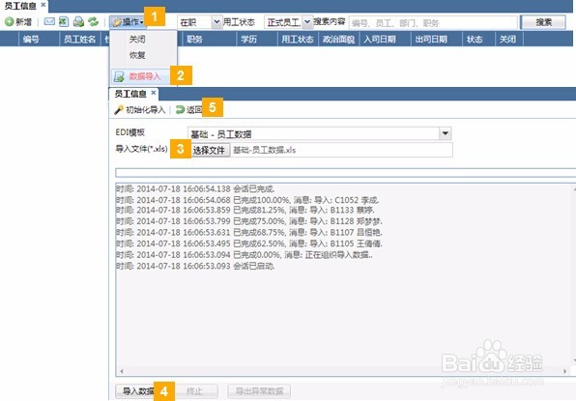The height and width of the screenshot is (401, 576).
Task: Select the import panel 员工信息 tab
Action: pyautogui.click(x=130, y=94)
